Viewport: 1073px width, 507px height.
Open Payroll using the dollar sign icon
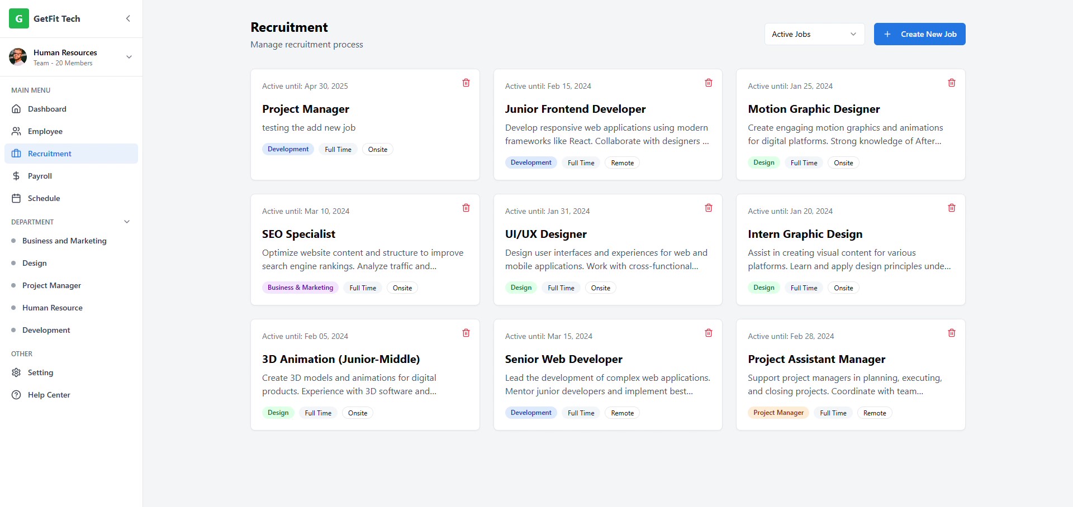coord(17,176)
